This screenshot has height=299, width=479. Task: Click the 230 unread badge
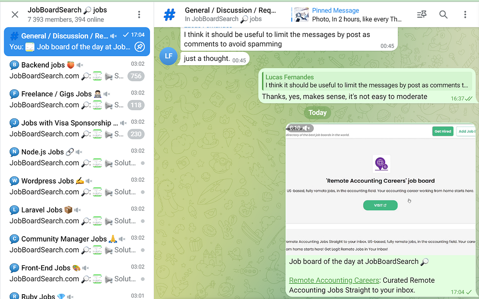point(136,134)
